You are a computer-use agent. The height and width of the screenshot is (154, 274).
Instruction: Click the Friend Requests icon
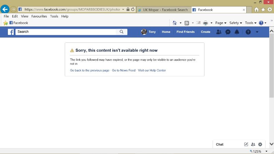(219, 32)
